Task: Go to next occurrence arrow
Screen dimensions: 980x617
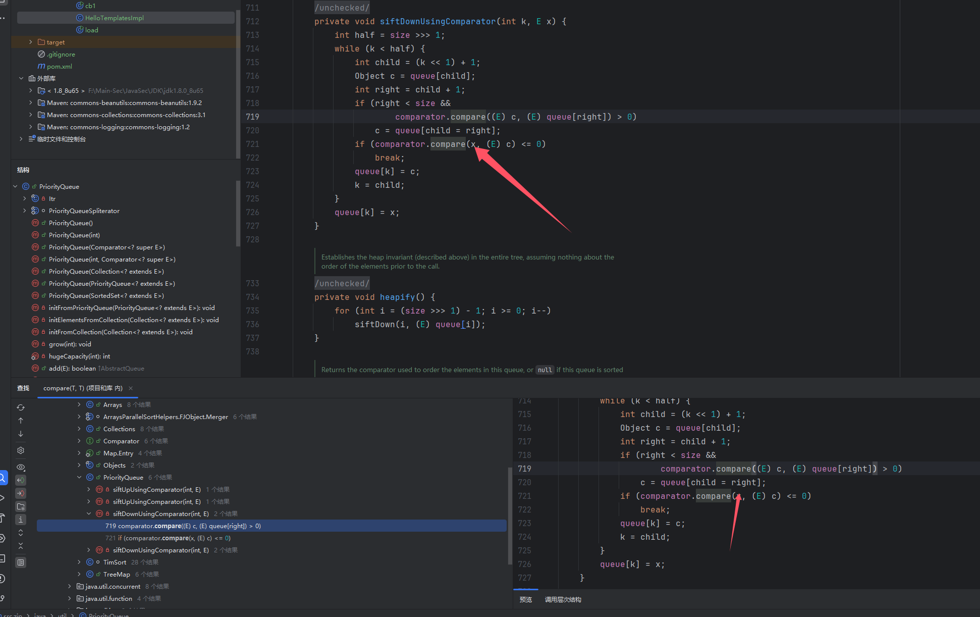Action: click(21, 434)
